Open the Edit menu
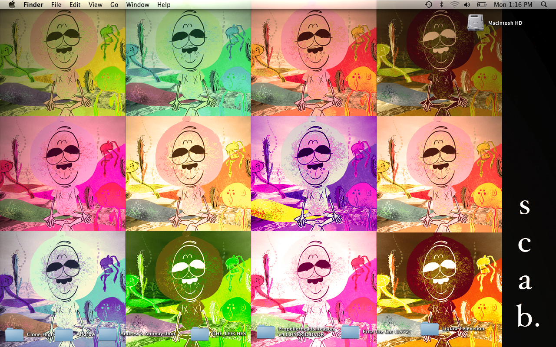 click(x=75, y=5)
